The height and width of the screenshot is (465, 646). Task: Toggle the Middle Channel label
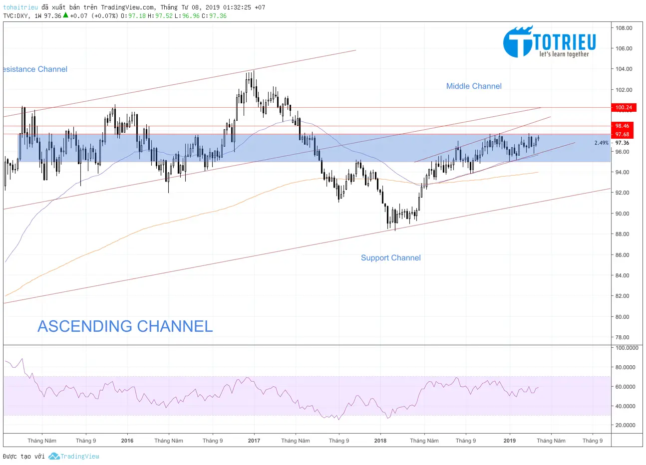pyautogui.click(x=474, y=86)
